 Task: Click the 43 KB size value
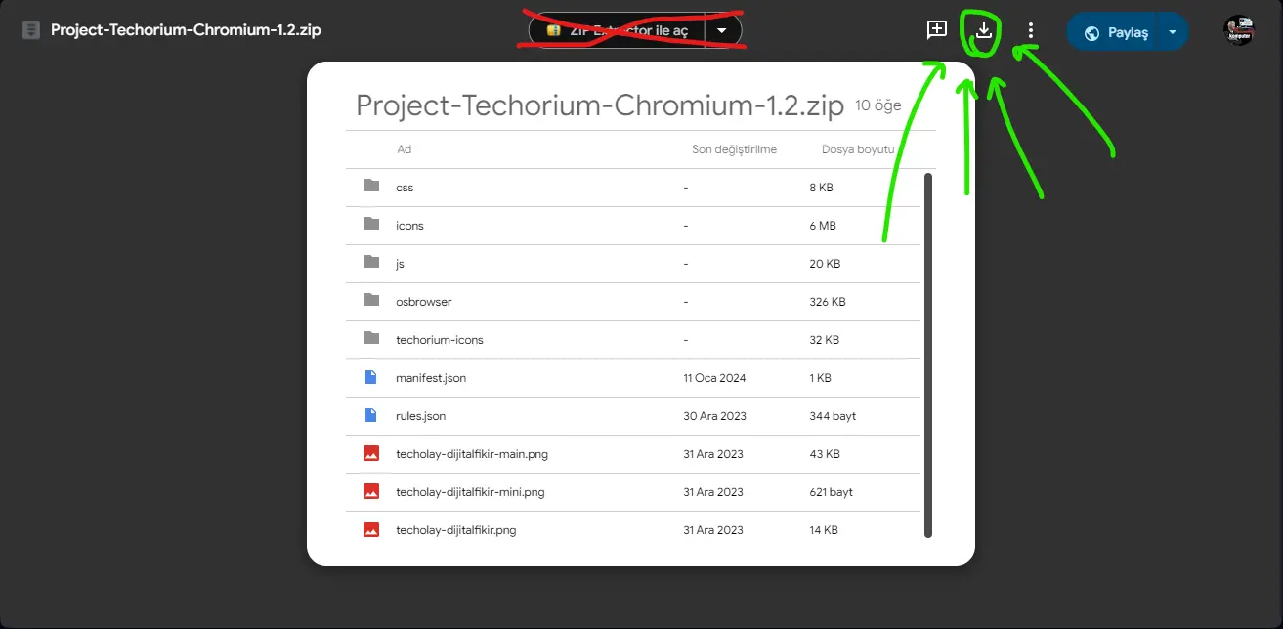(x=825, y=454)
